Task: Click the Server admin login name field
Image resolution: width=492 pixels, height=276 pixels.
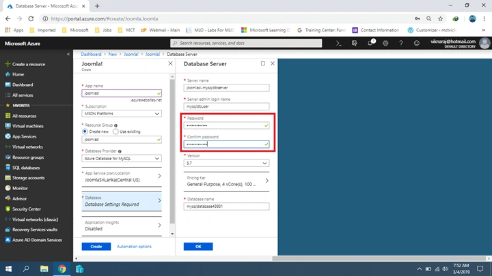Action: [x=226, y=106]
